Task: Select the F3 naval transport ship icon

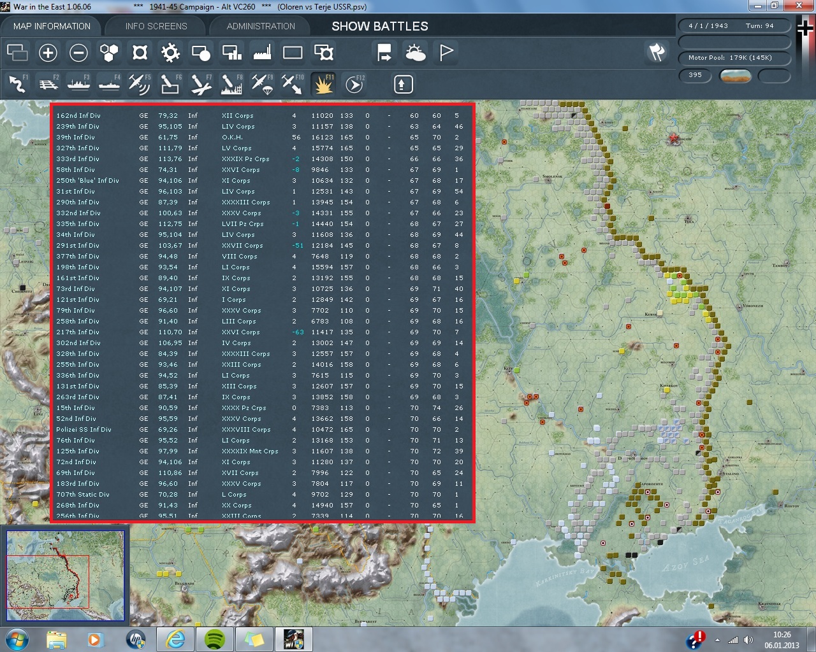Action: click(79, 84)
